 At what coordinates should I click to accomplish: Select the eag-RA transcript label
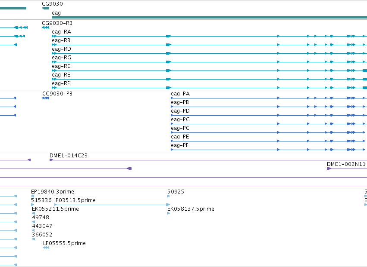[x=62, y=32]
